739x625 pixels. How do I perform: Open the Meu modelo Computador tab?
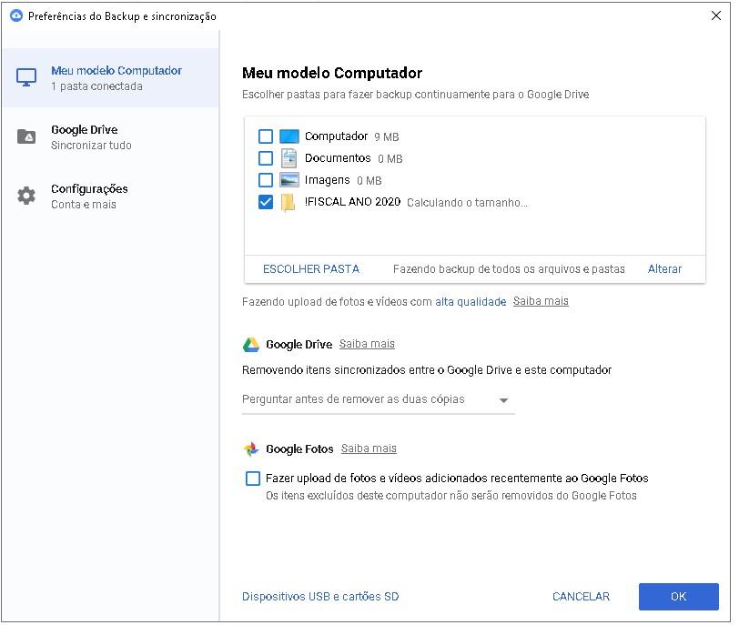(111, 77)
